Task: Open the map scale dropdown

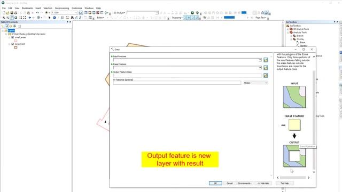Action: tap(76, 13)
